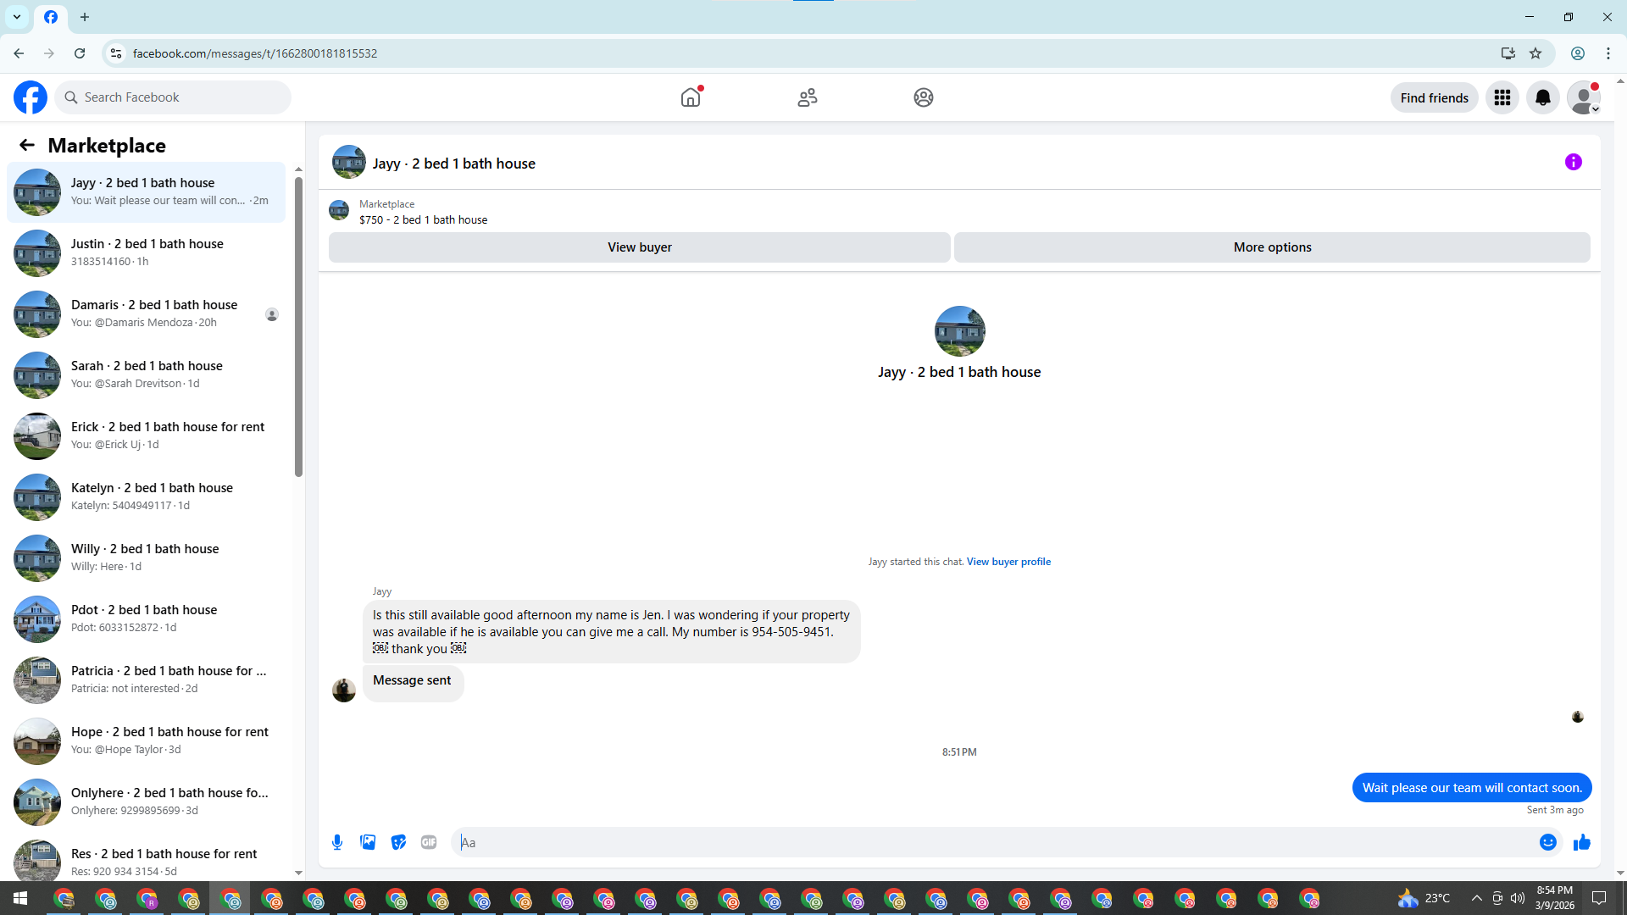Attach a photo using the image icon
This screenshot has width=1627, height=915.
(368, 842)
